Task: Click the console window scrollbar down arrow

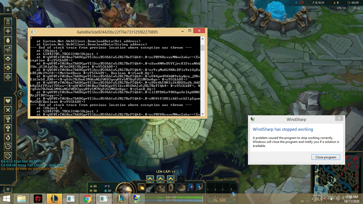Action: tap(203, 114)
